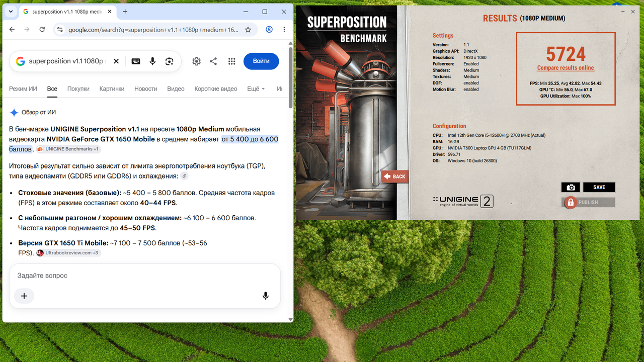Image resolution: width=644 pixels, height=362 pixels.
Task: Search by image with Google Lens
Action: coord(170,61)
